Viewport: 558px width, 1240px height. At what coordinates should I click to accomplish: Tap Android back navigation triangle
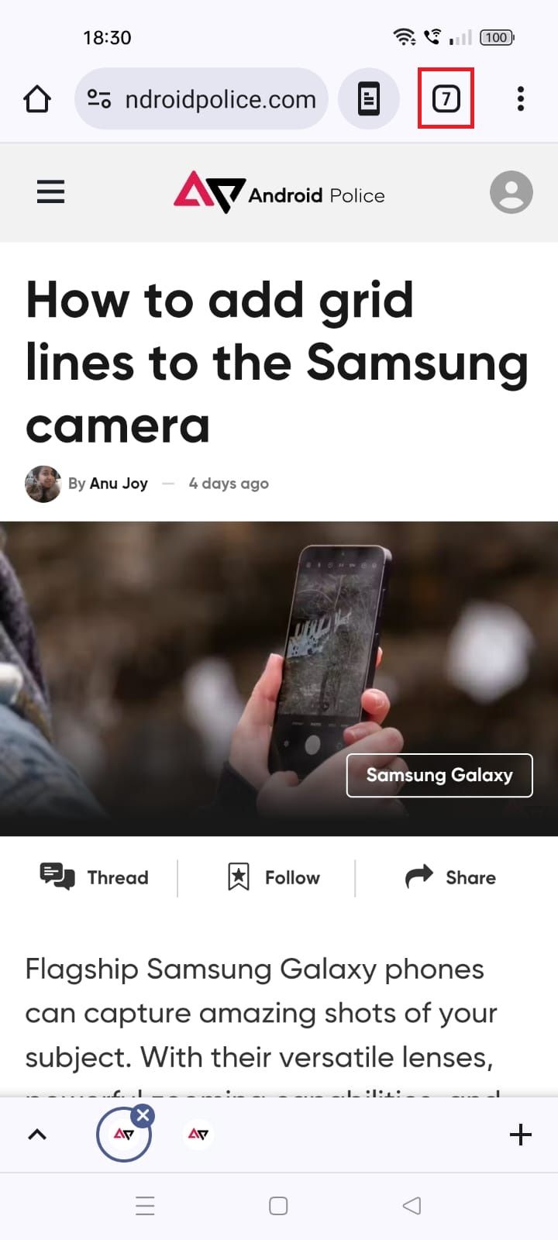pyautogui.click(x=412, y=1206)
